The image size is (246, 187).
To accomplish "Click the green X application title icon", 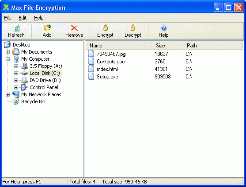I will [6, 7].
